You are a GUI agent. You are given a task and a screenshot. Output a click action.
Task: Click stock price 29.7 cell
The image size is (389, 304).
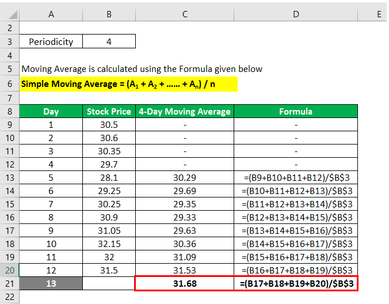109,164
